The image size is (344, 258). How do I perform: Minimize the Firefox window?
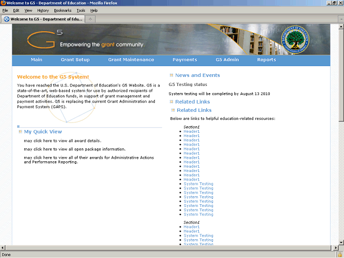point(328,3)
